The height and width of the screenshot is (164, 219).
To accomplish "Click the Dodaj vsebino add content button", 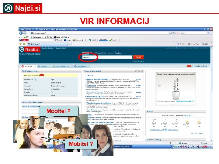I will [x=200, y=66].
